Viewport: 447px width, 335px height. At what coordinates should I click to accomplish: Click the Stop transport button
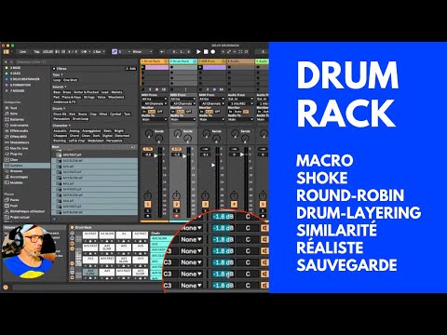coord(206,51)
